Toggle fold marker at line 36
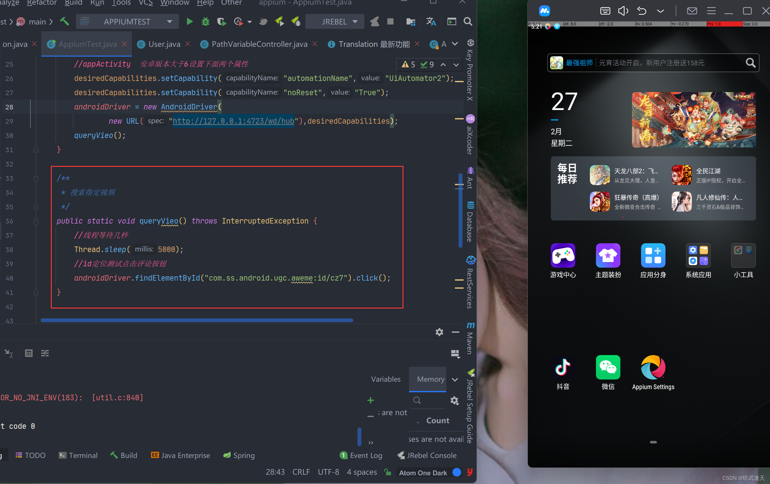Image resolution: width=770 pixels, height=484 pixels. click(36, 221)
